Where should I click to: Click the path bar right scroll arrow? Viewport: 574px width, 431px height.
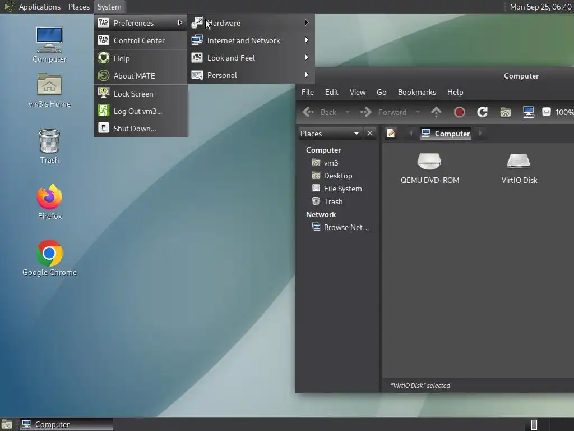pyautogui.click(x=480, y=134)
